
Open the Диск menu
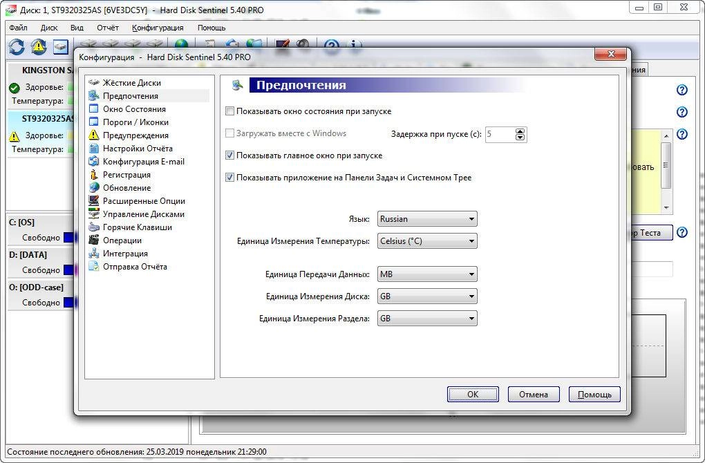(49, 28)
